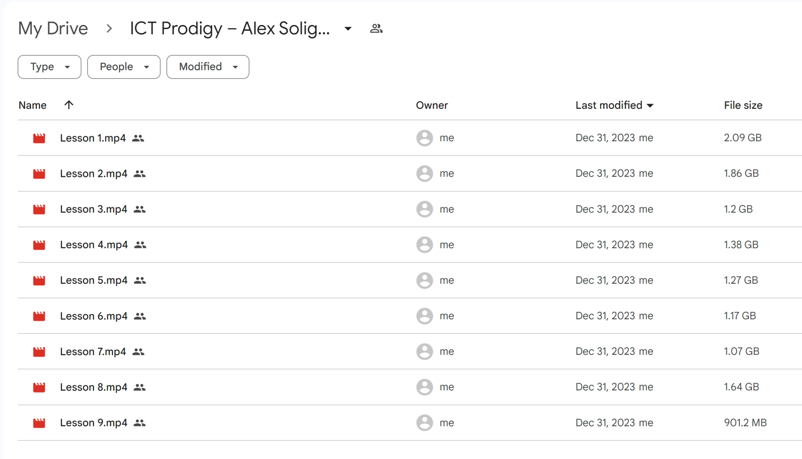
Task: Open the folder actions menu for ICT Prodigy
Action: (348, 29)
